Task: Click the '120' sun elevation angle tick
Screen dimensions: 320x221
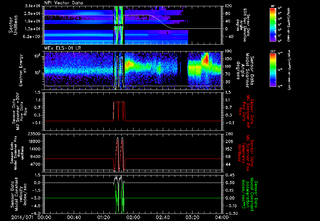Action: click(x=229, y=6)
